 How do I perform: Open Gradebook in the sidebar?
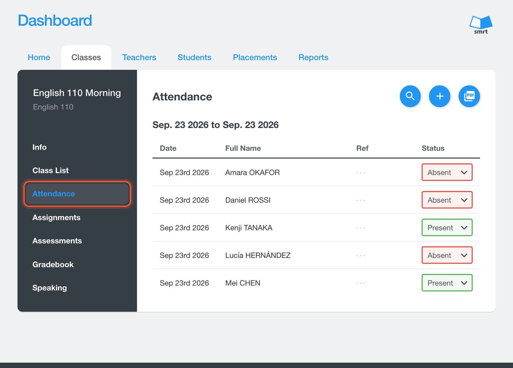pos(53,265)
